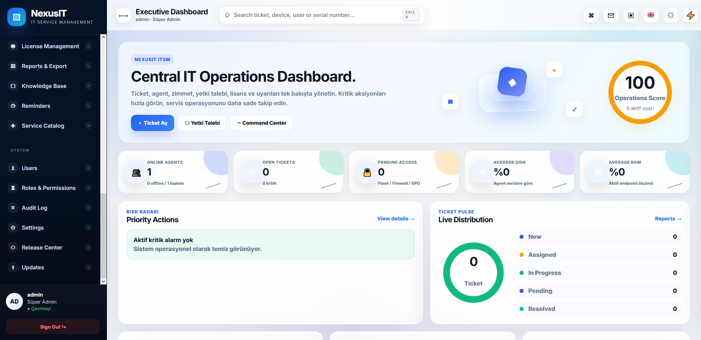Follow the Reports link in Ticket Pulse
This screenshot has width=701, height=340.
[668, 219]
